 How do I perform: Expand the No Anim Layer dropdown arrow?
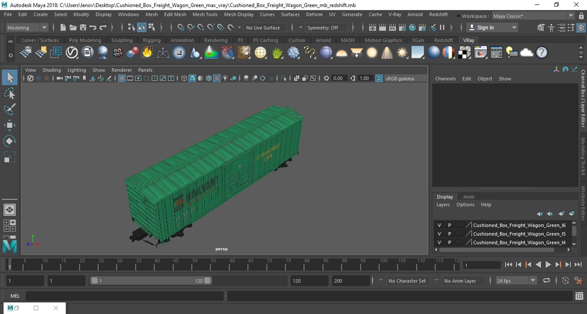point(437,280)
